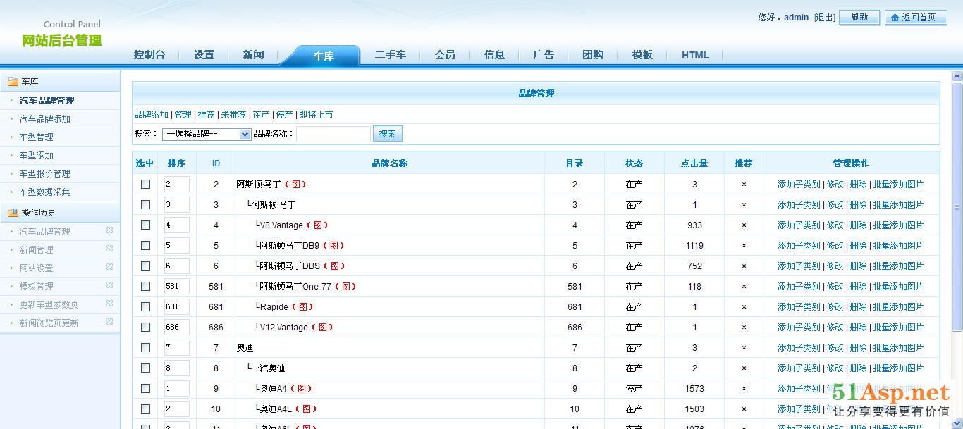Open the 设置 tab
The image size is (963, 429).
coord(204,55)
